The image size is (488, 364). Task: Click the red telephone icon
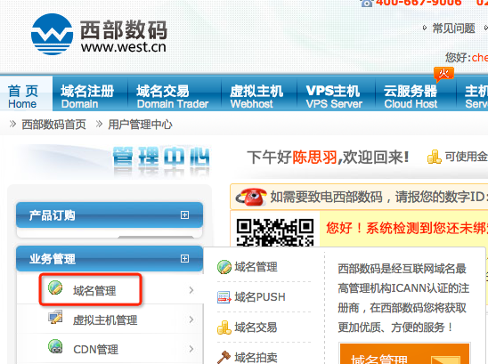(x=251, y=197)
